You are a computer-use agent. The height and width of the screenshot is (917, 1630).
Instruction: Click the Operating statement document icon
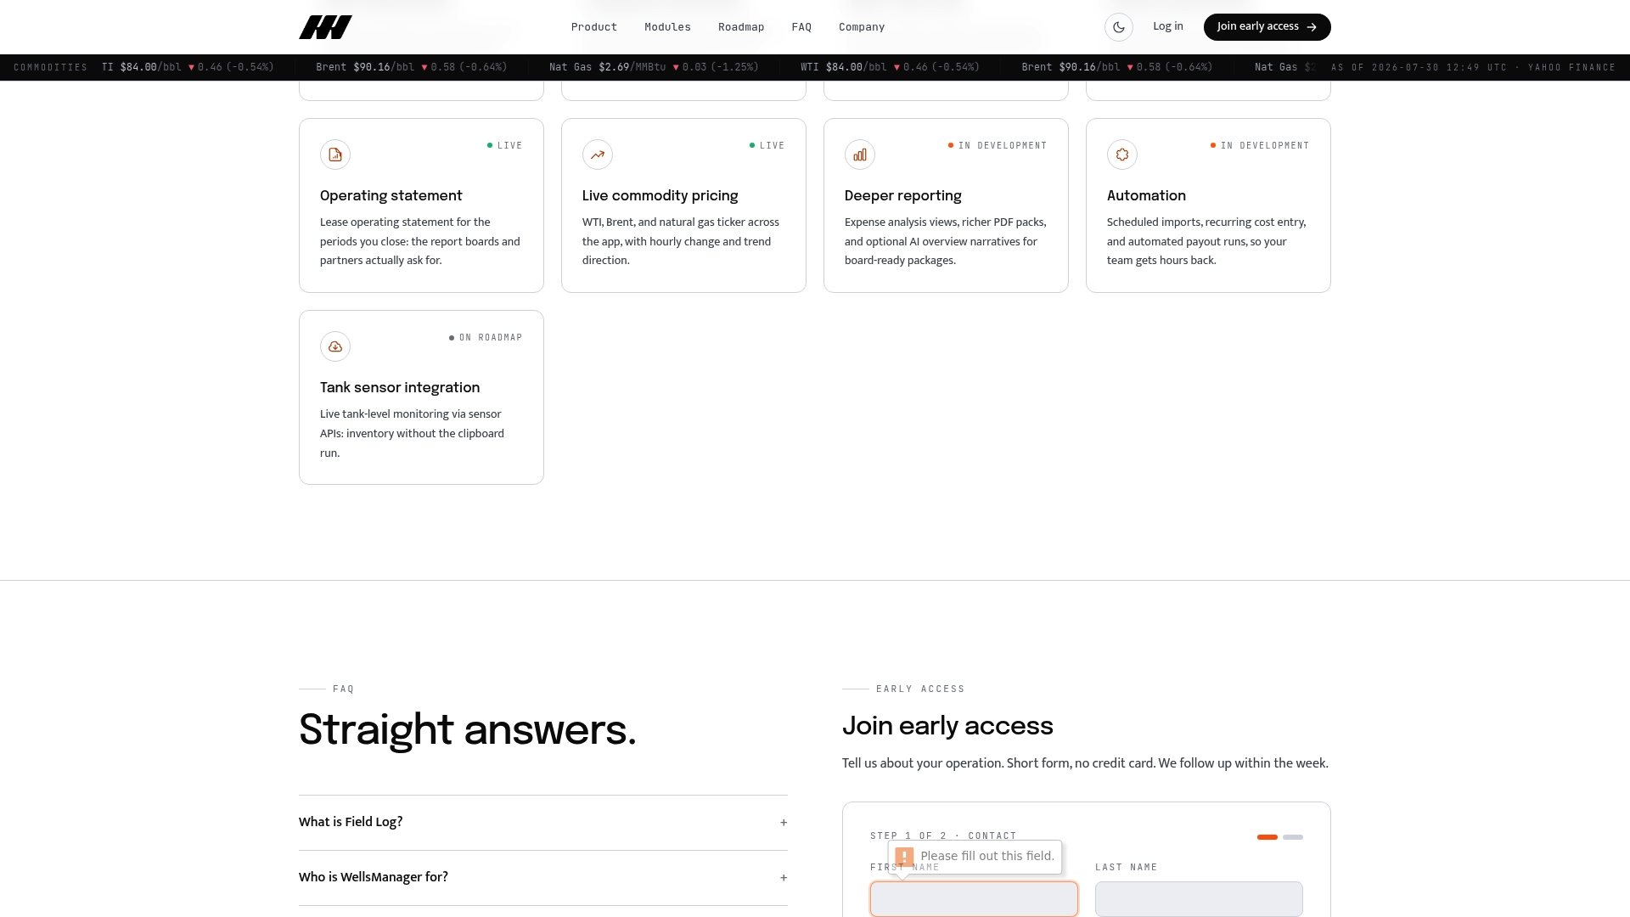[x=335, y=155]
